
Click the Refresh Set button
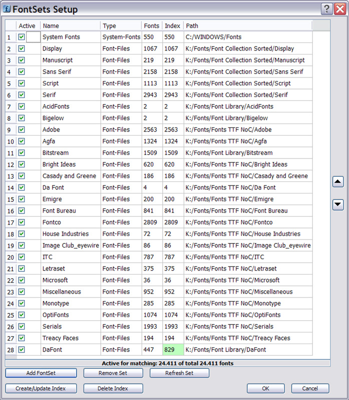(x=179, y=373)
